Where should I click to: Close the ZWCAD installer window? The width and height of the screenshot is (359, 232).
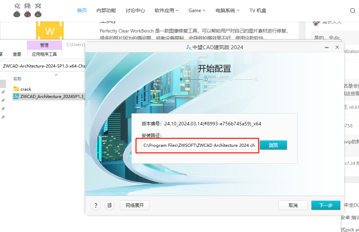tap(337, 47)
